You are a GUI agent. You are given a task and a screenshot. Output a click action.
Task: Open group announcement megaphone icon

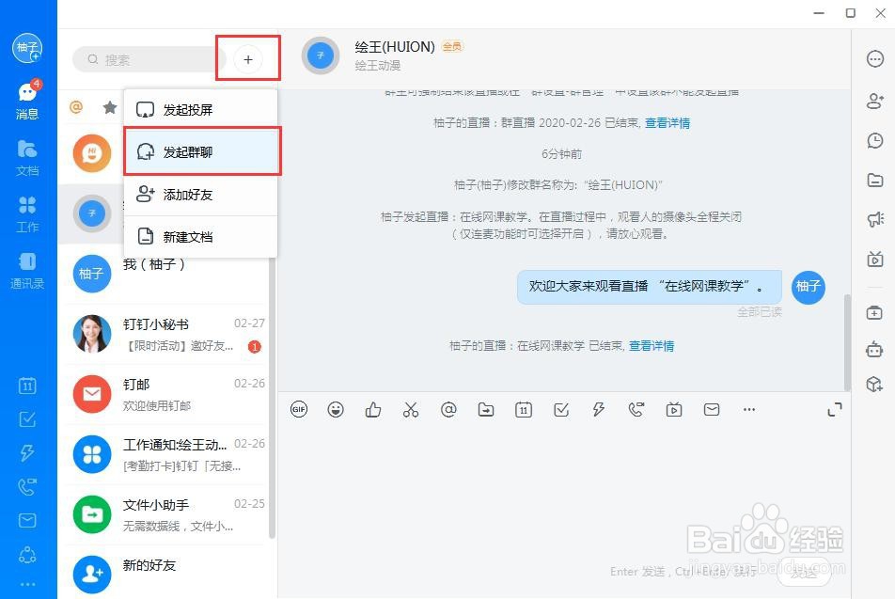coord(875,219)
